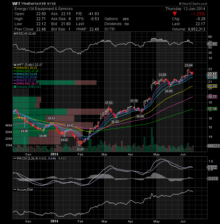220x224 pixels.
Task: Click the -1.29% percent change value
Action: click(198, 14)
